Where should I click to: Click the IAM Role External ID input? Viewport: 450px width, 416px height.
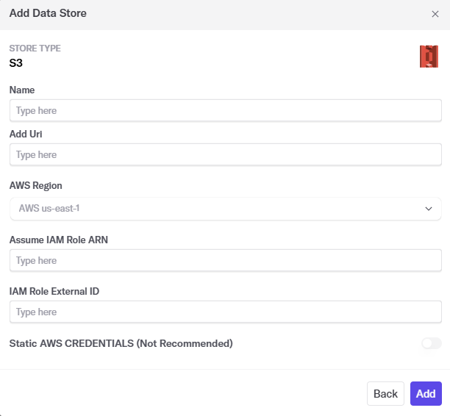click(x=225, y=312)
